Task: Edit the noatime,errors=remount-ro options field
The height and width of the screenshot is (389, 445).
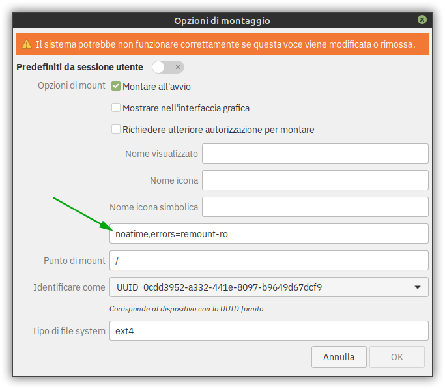Action: (x=269, y=233)
